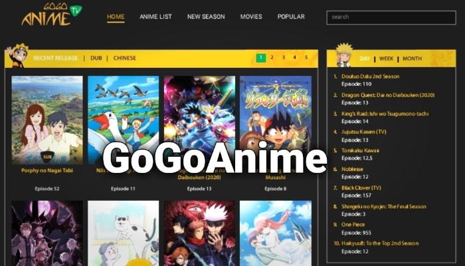Open the Popular menu item

pyautogui.click(x=291, y=17)
